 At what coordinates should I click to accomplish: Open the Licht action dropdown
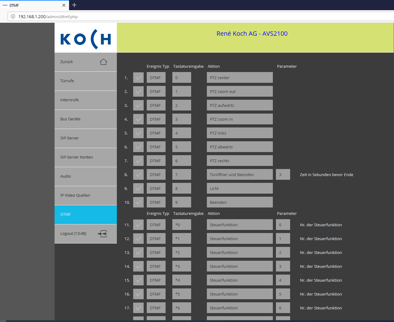tap(240, 188)
